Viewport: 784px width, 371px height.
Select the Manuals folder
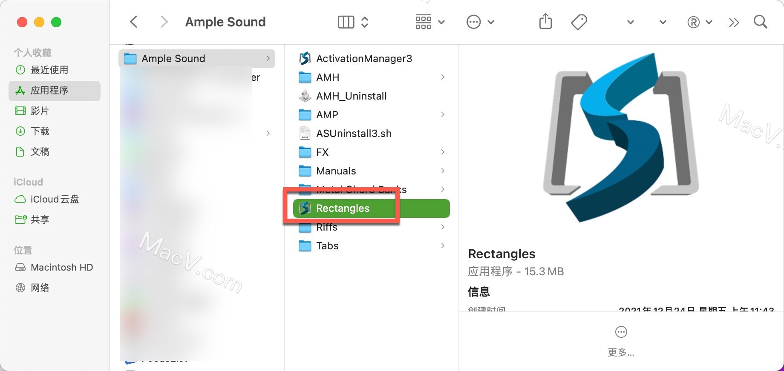371,171
